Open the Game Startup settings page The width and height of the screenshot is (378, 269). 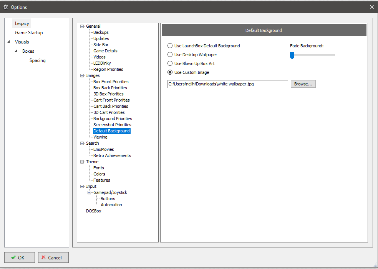[x=29, y=33]
